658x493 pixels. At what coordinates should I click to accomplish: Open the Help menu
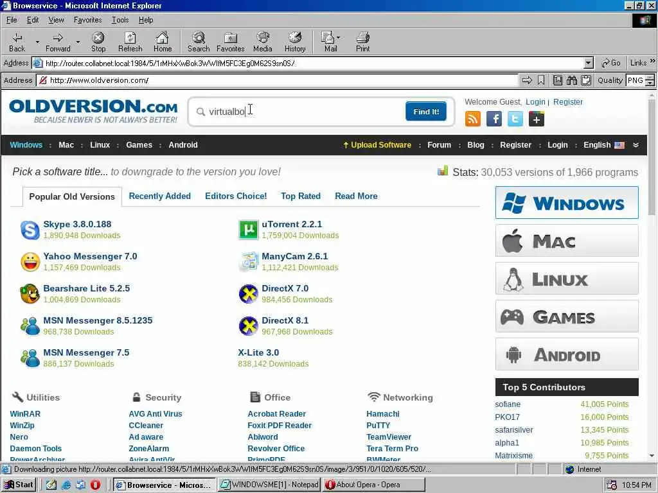(x=146, y=20)
